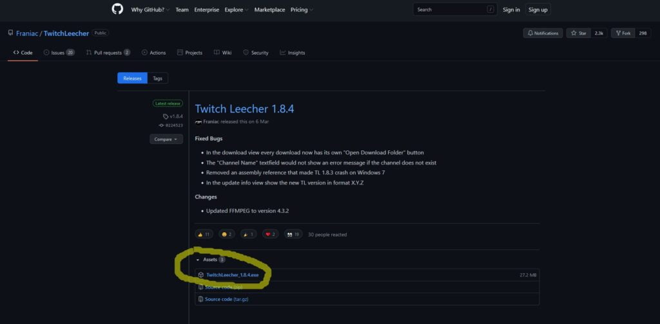
Task: Click the Latest release badge
Action: pyautogui.click(x=168, y=104)
